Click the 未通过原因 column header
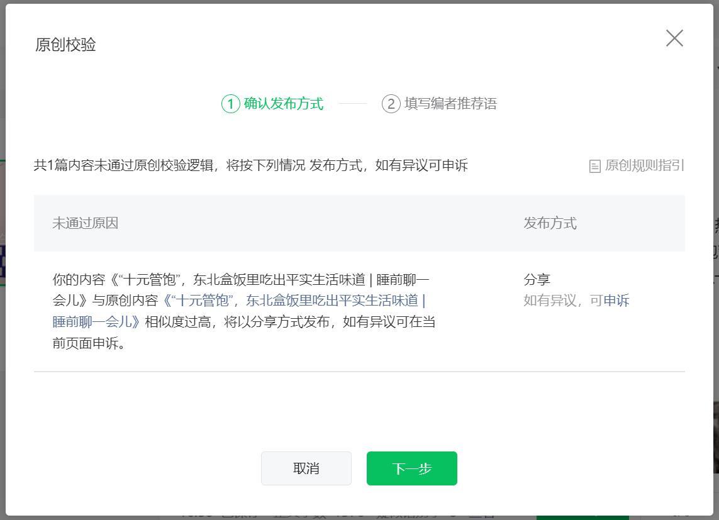 tap(86, 223)
